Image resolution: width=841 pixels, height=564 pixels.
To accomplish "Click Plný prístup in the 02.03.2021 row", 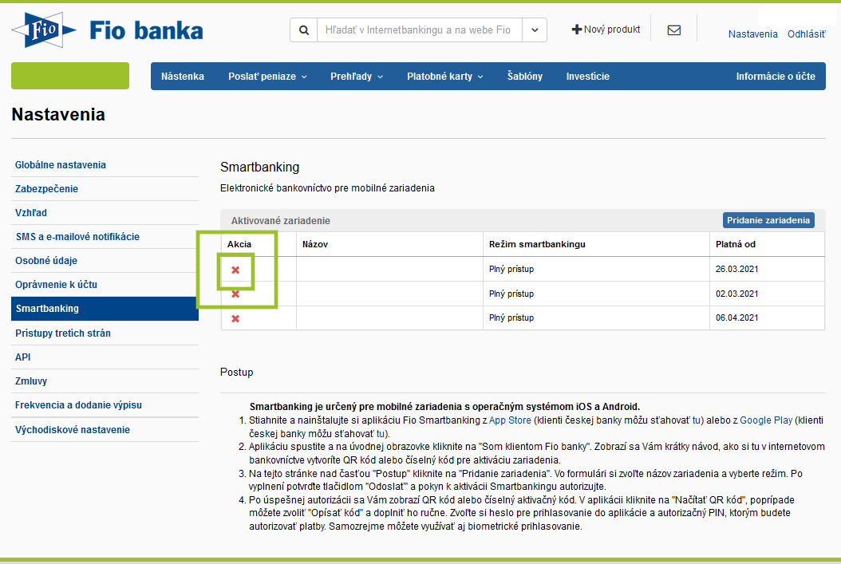I will (x=511, y=294).
